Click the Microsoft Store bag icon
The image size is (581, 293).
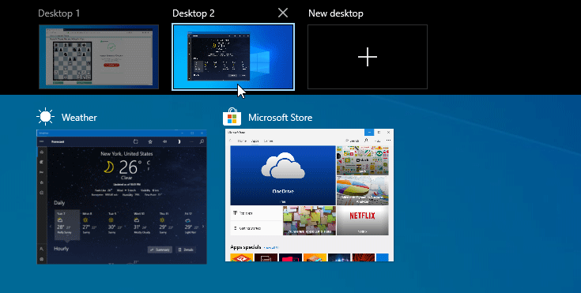click(x=232, y=117)
